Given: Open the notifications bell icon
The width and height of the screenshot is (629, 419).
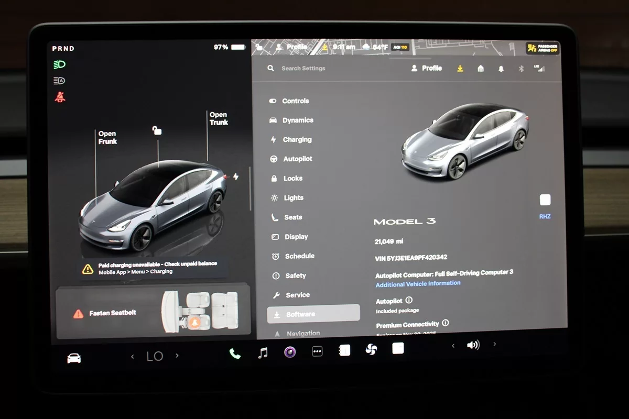Looking at the screenshot, I should (501, 69).
